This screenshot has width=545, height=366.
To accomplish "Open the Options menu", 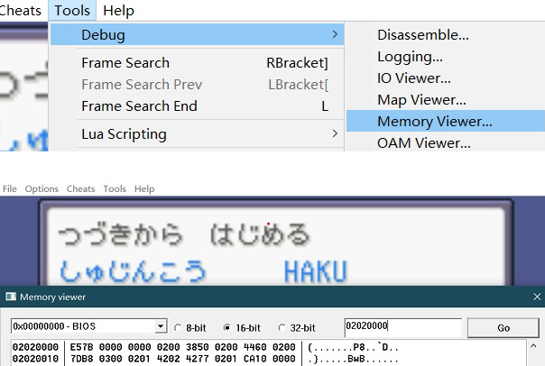I will coord(42,189).
